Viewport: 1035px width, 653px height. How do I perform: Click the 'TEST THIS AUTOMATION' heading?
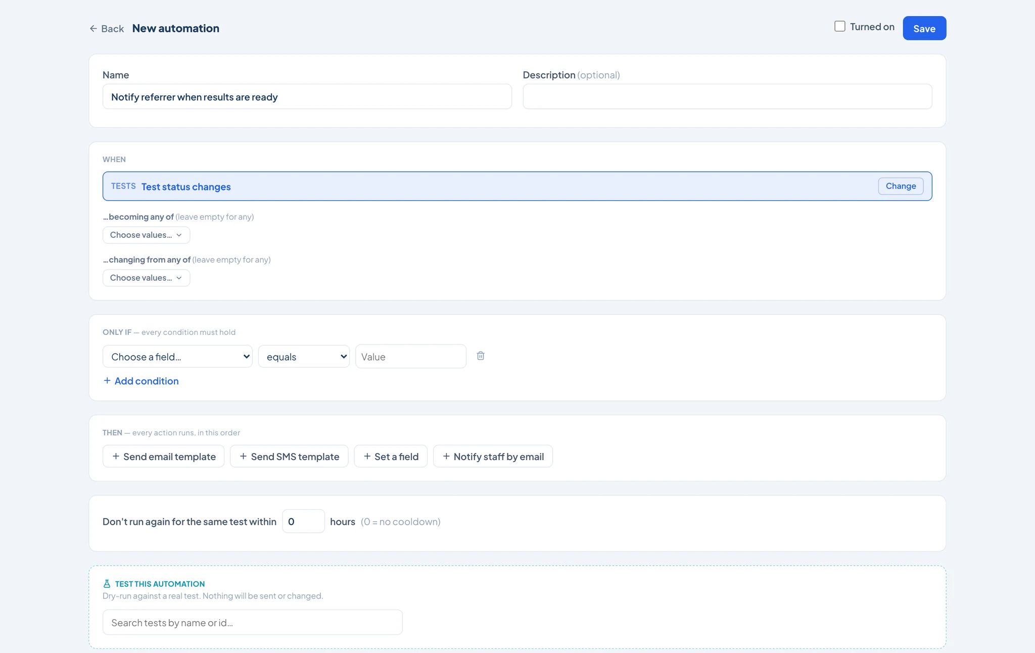coord(160,584)
